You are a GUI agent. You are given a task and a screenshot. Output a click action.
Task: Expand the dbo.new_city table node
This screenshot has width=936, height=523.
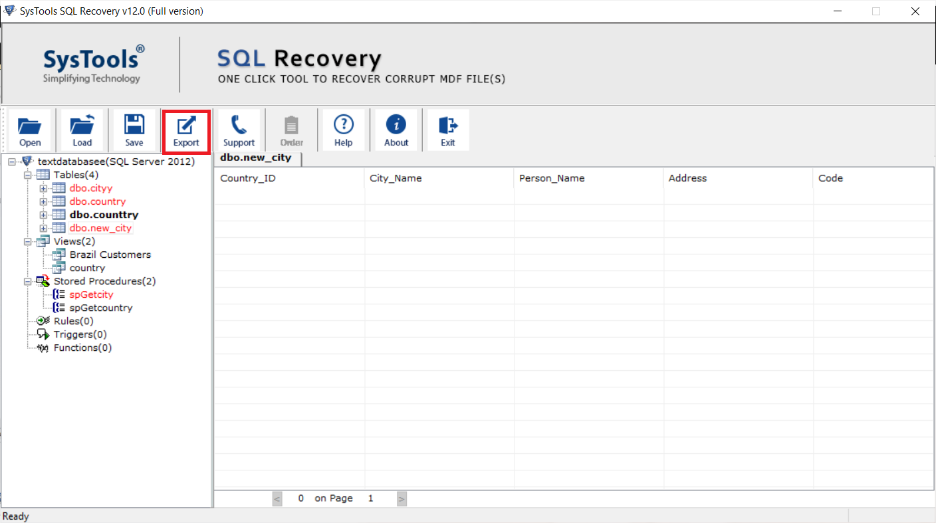click(44, 229)
